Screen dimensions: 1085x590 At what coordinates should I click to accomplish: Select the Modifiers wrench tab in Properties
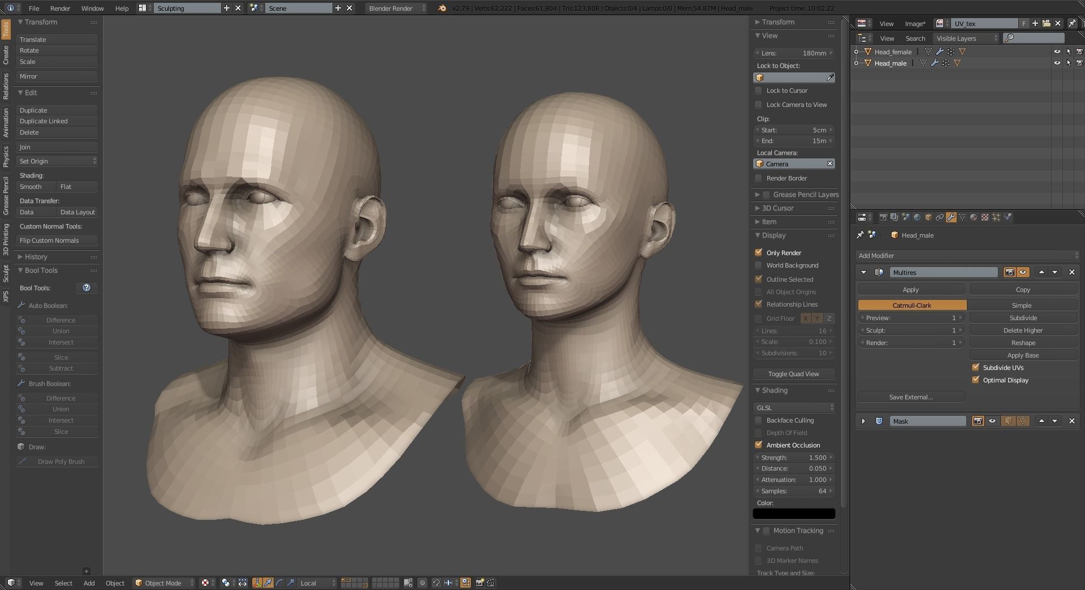click(952, 217)
